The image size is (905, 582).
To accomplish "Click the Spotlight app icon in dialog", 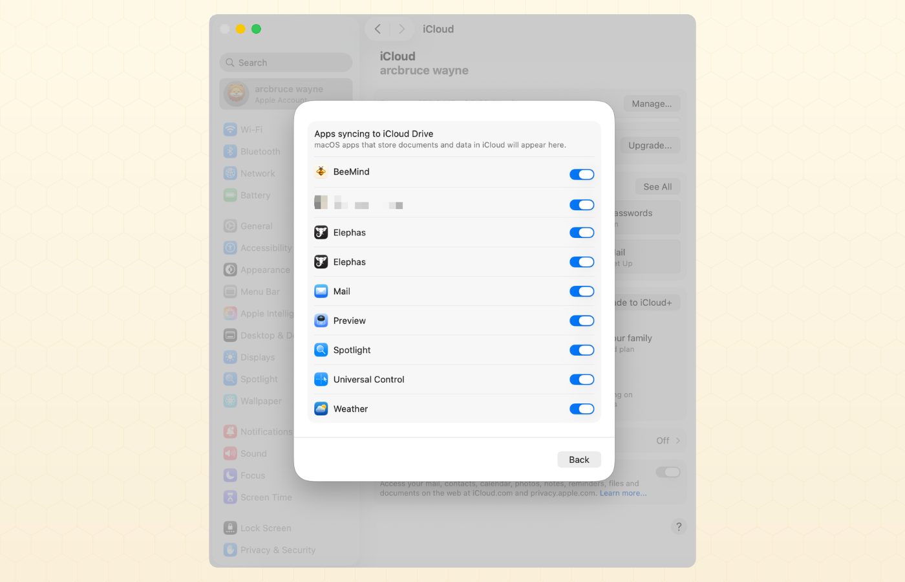I will coord(321,350).
